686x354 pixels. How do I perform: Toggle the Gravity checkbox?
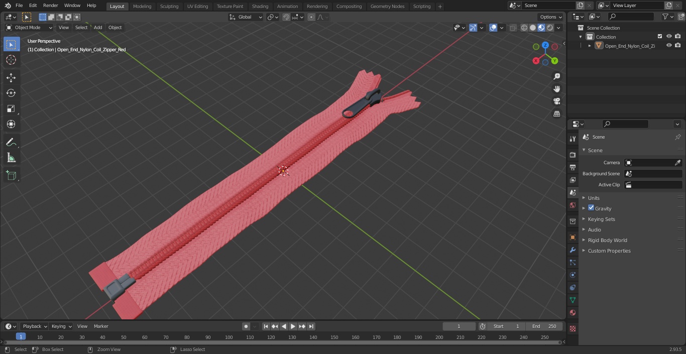(x=591, y=208)
